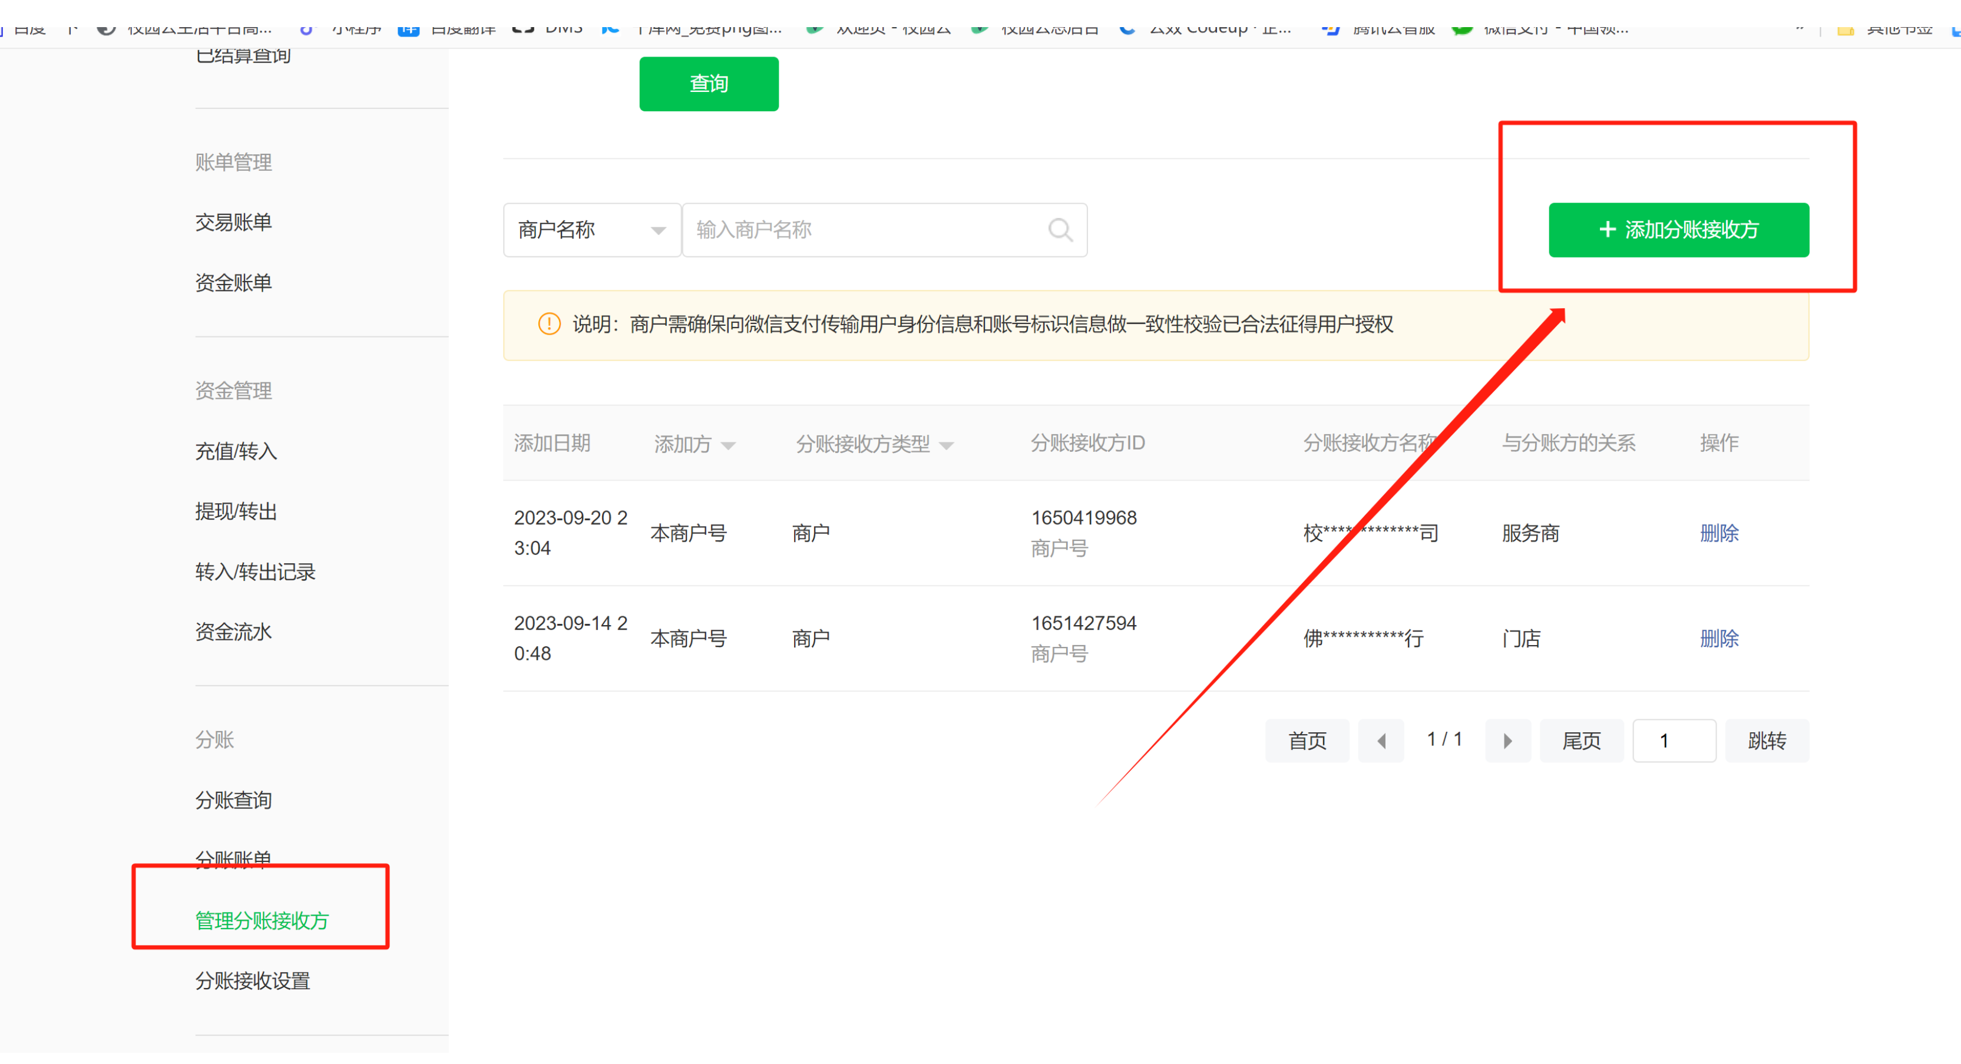Screen dimensions: 1961x1064
Task: Go to 尾页 in the pagination
Action: 1581,741
